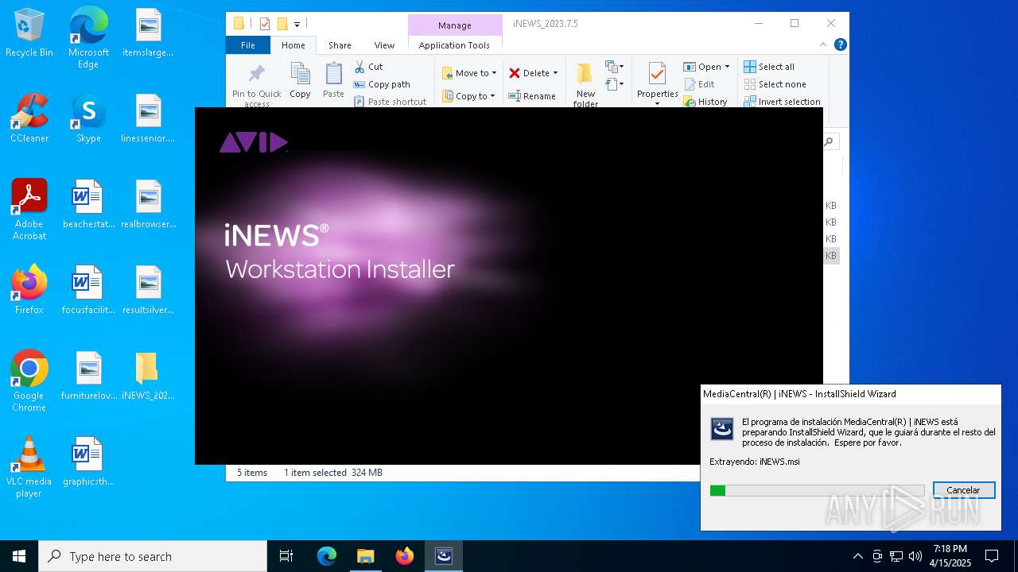Click Cancelar in InstallShield Wizard
This screenshot has width=1018, height=572.
click(963, 490)
